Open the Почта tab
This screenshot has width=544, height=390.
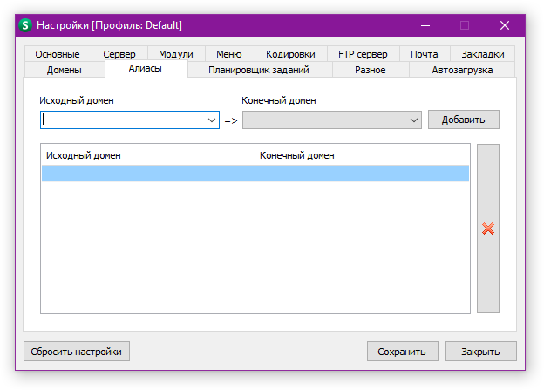pyautogui.click(x=425, y=54)
